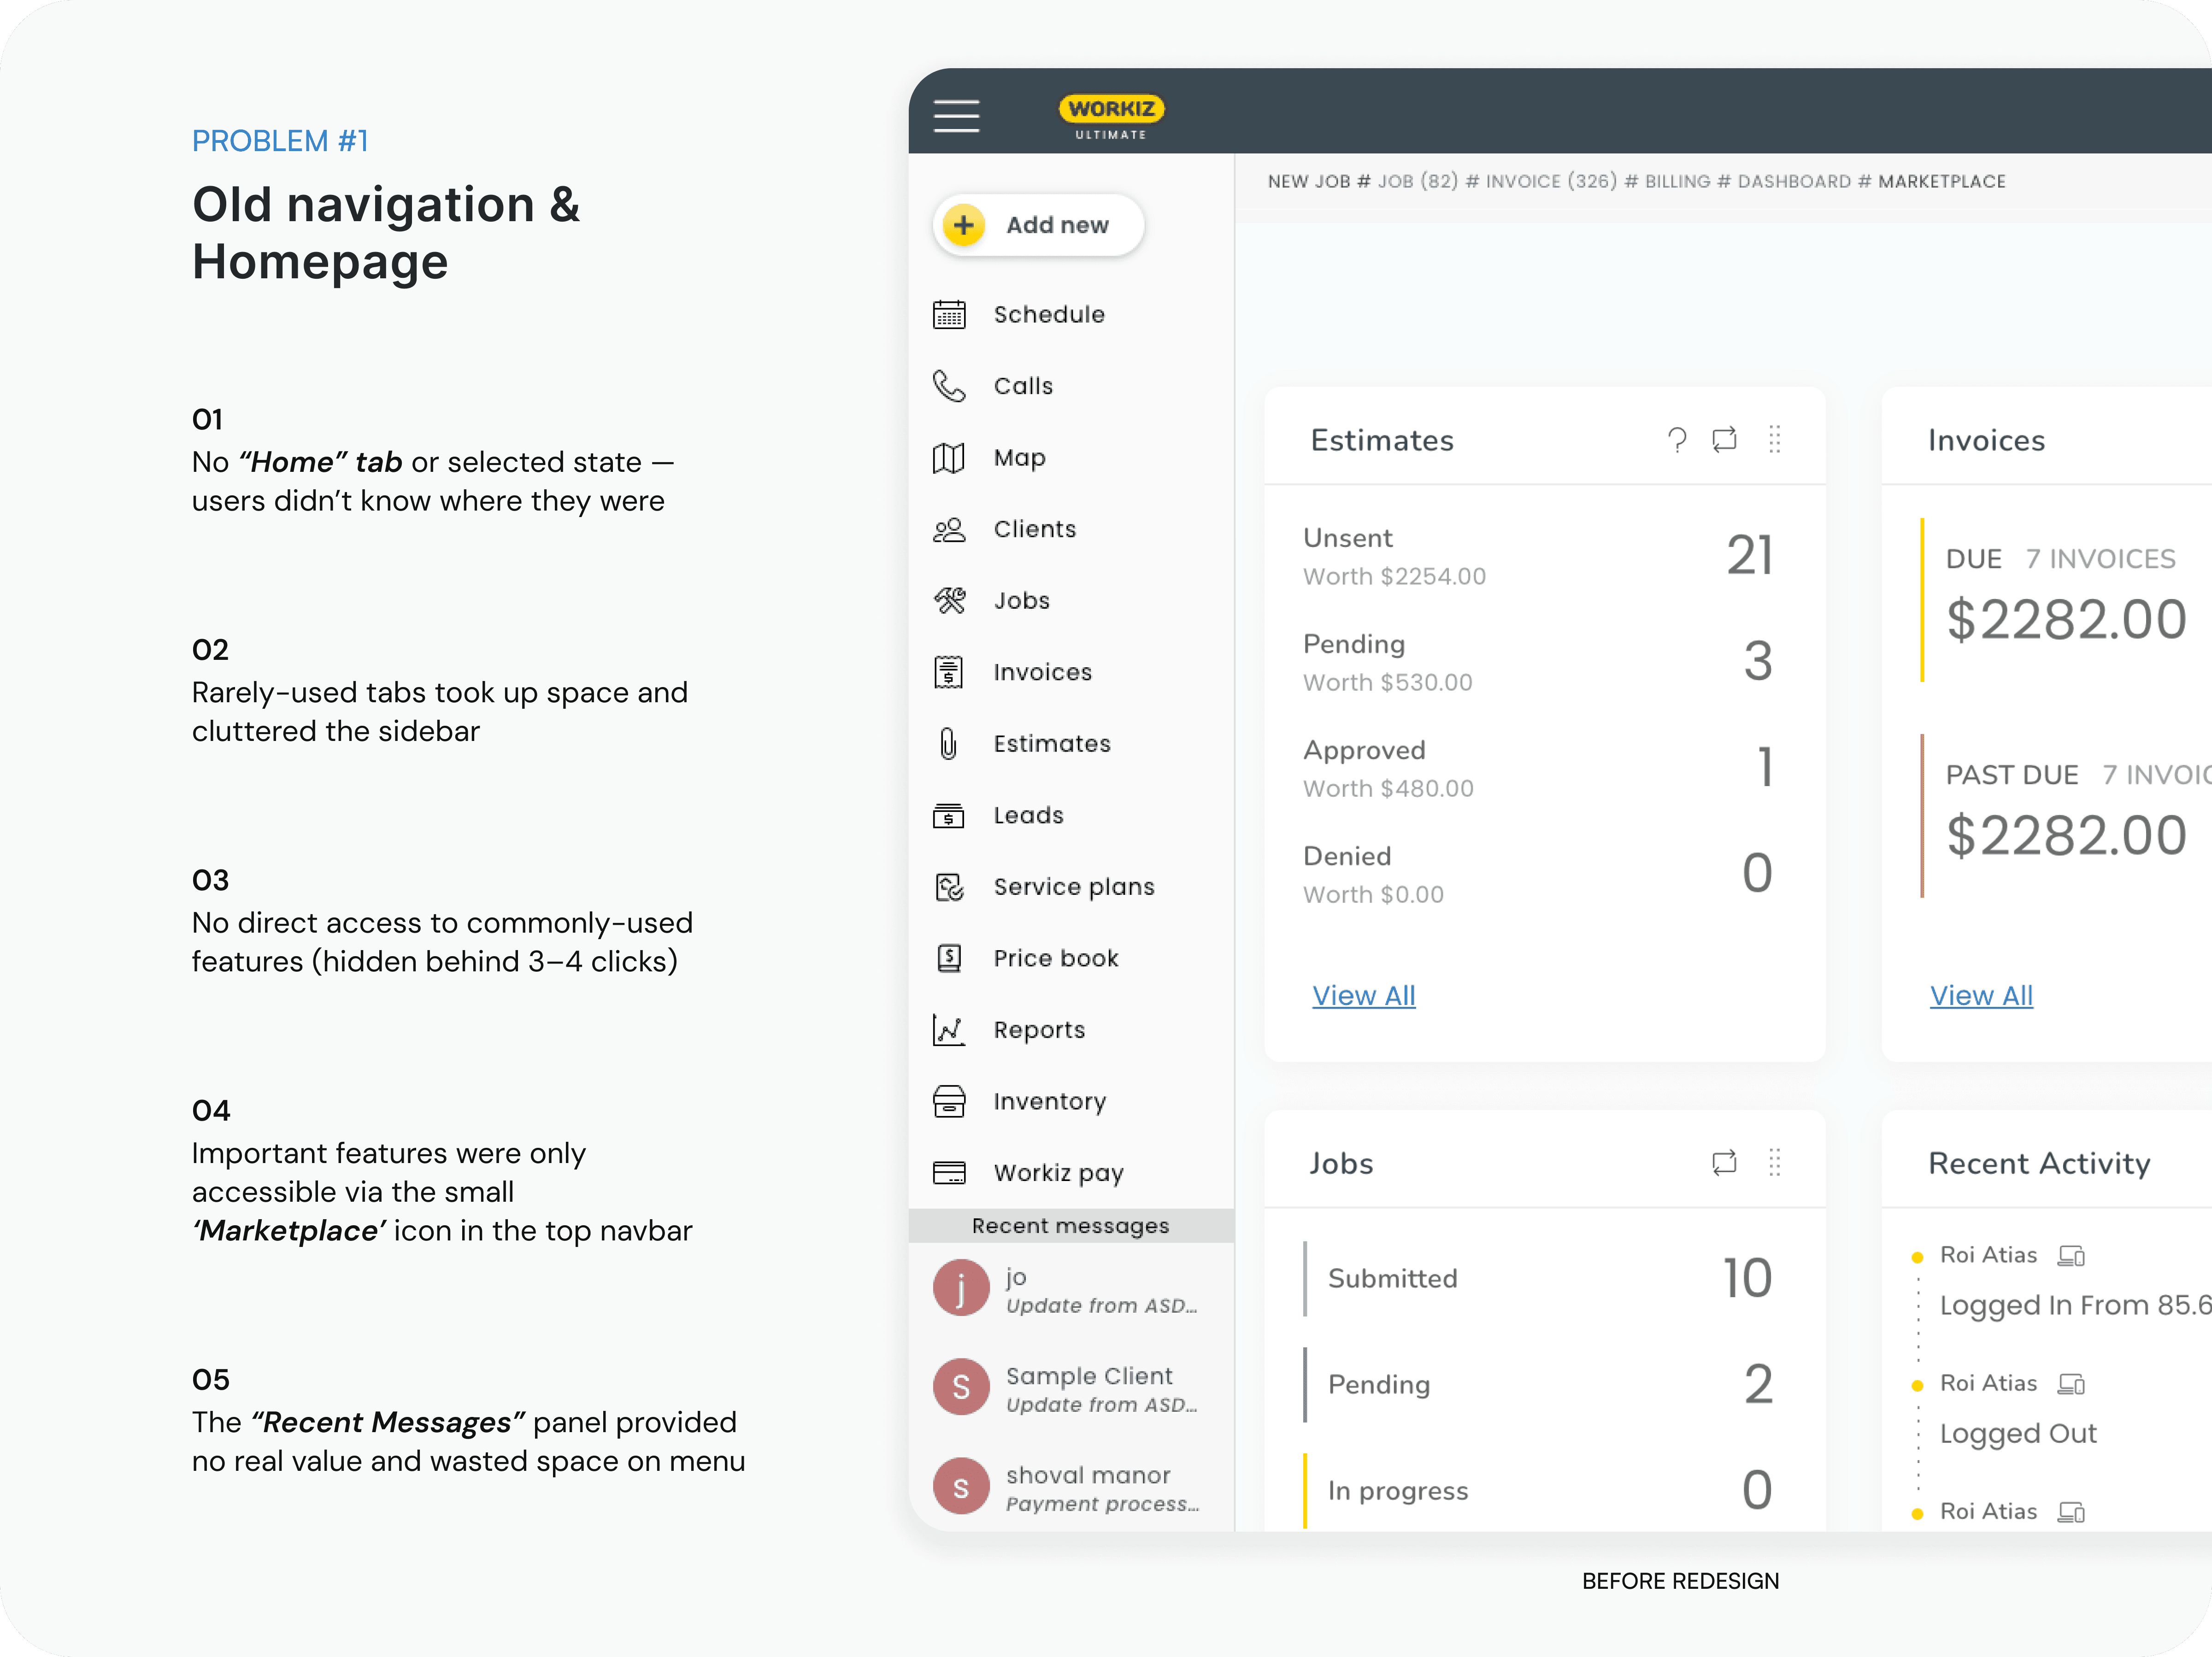Viewport: 2212px width, 1657px height.
Task: Click the Schedule calendar icon
Action: pyautogui.click(x=949, y=315)
